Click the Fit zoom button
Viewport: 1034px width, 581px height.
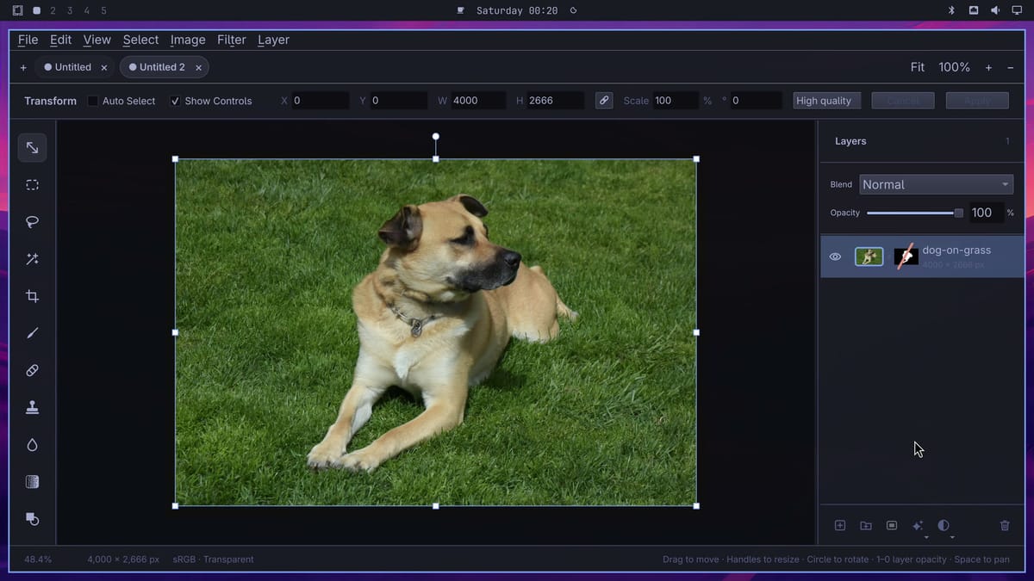[918, 67]
